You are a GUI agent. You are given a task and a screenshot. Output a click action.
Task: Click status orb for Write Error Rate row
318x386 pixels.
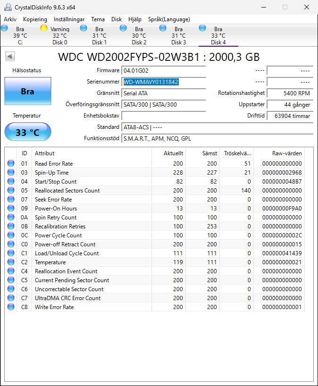[x=11, y=307]
